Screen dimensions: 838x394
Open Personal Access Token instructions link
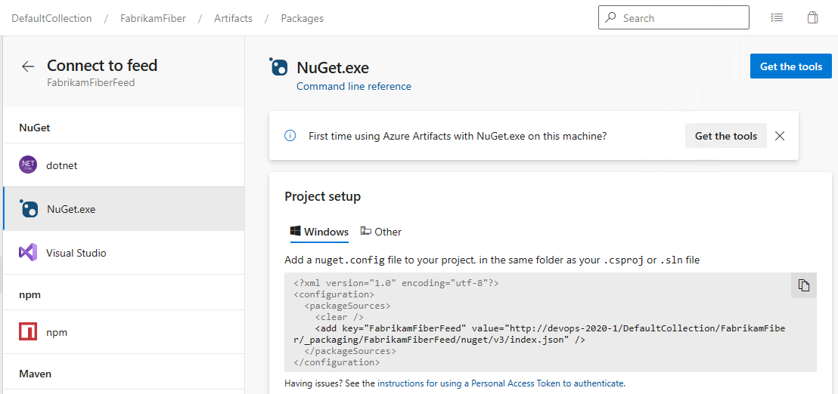(x=501, y=383)
